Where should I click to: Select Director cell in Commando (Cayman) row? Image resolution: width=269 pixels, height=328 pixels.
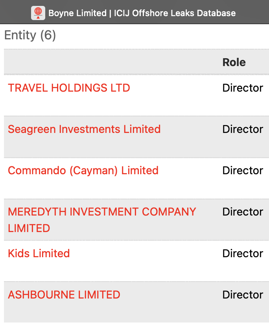pyautogui.click(x=243, y=170)
